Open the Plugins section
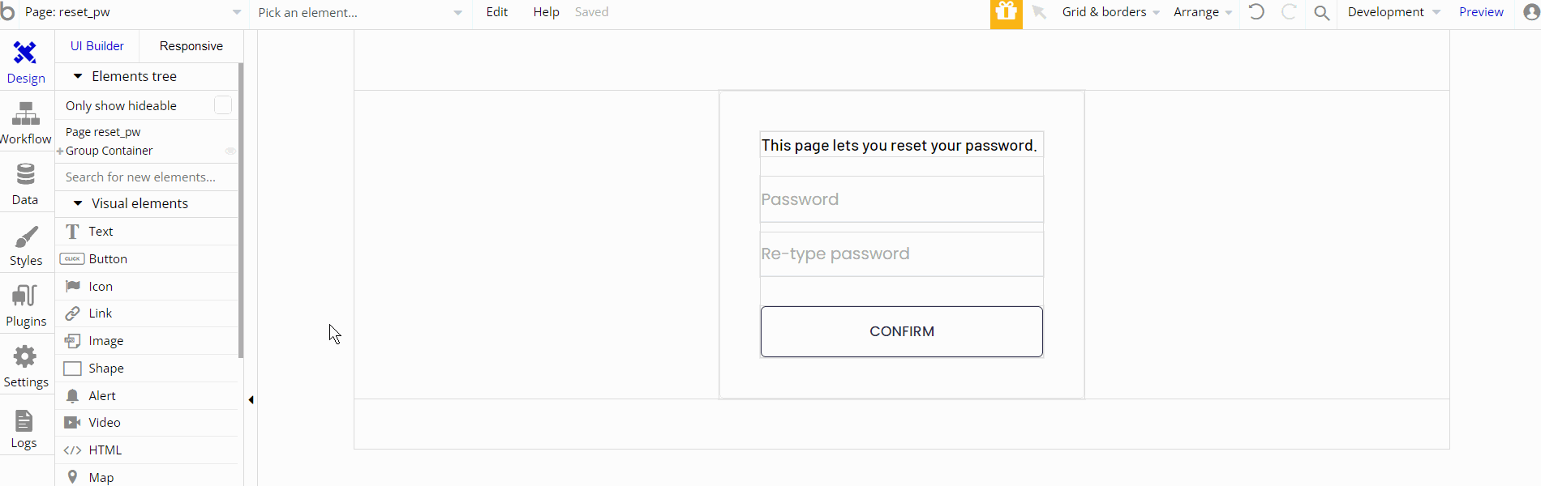1541x486 pixels. [x=25, y=305]
